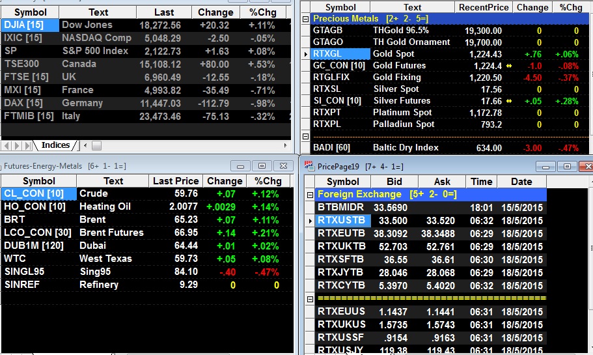This screenshot has height=355, width=593.
Task: Click the PricePage19 window icon
Action: point(309,165)
